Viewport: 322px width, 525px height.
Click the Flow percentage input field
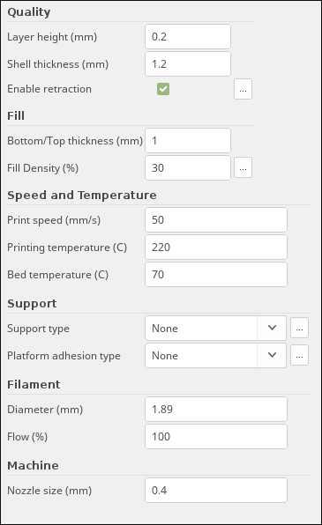point(216,437)
